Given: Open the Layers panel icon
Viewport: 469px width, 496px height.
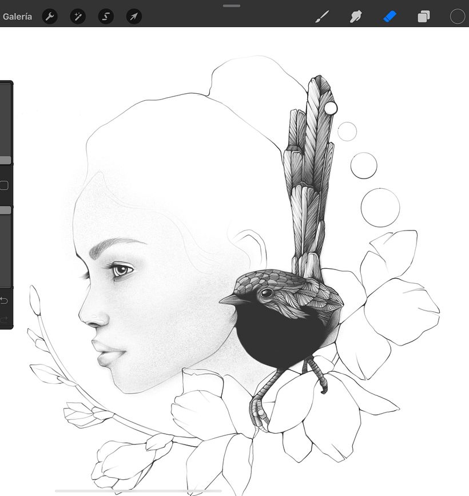Looking at the screenshot, I should pos(424,17).
